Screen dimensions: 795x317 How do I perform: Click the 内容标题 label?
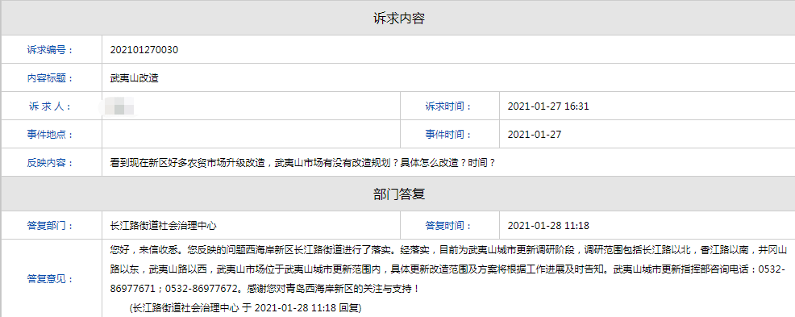[50, 78]
